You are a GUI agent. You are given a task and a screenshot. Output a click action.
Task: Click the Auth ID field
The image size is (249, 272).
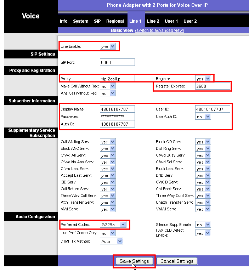(x=117, y=124)
